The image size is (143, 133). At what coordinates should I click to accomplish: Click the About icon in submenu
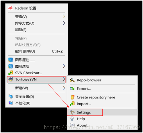point(72,125)
